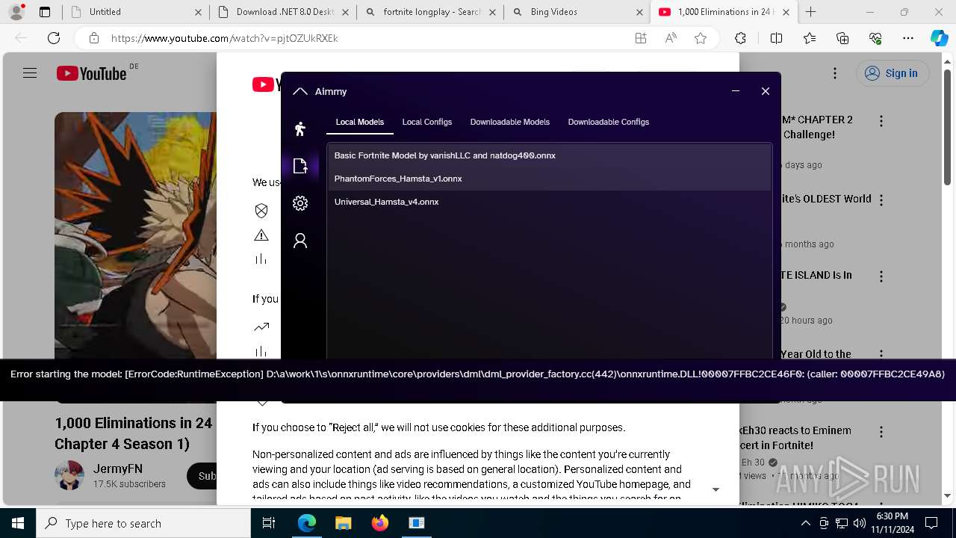Toggle Read aloud in address bar
This screenshot has height=538, width=956.
pos(671,38)
